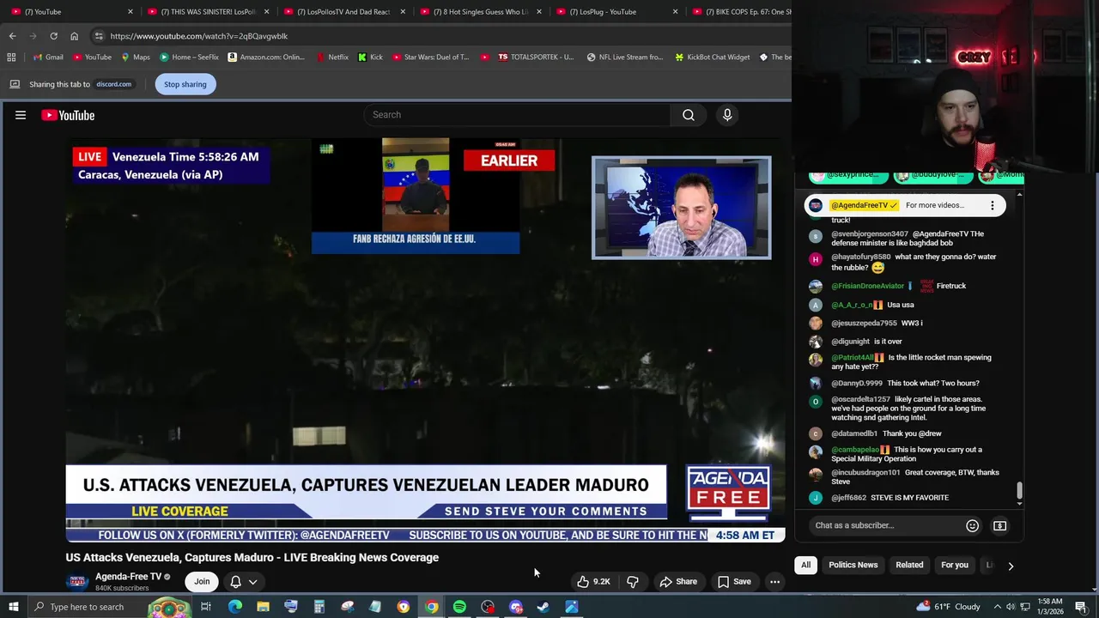
Task: Click the search magnifier button
Action: click(x=689, y=115)
